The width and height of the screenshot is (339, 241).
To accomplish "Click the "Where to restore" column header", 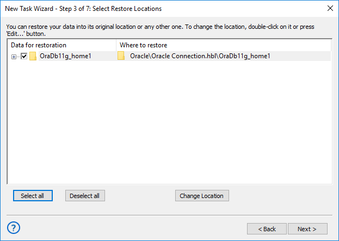I will pyautogui.click(x=144, y=45).
